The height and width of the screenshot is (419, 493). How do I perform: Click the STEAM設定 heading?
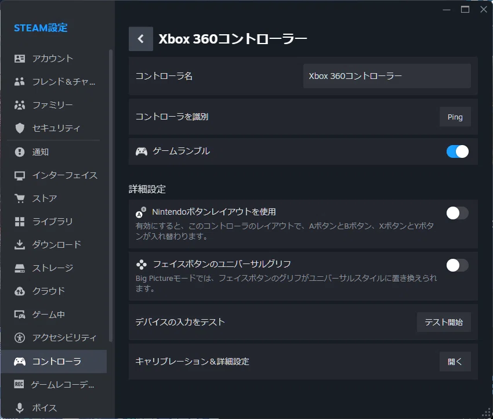point(41,28)
